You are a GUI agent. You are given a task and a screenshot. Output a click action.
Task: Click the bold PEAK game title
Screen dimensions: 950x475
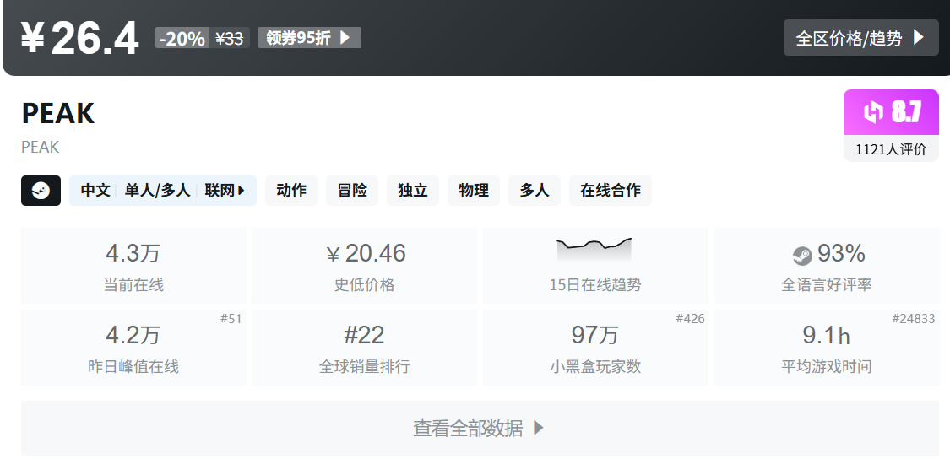(x=58, y=114)
